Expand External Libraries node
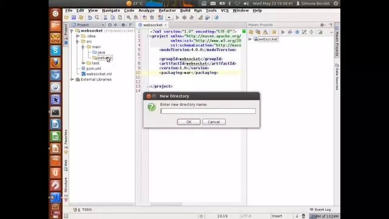Screen dimensions: 389x219 click(72, 80)
